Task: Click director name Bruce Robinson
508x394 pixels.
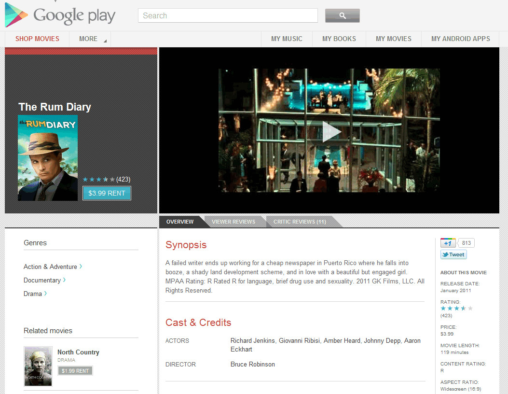Action: 253,364
